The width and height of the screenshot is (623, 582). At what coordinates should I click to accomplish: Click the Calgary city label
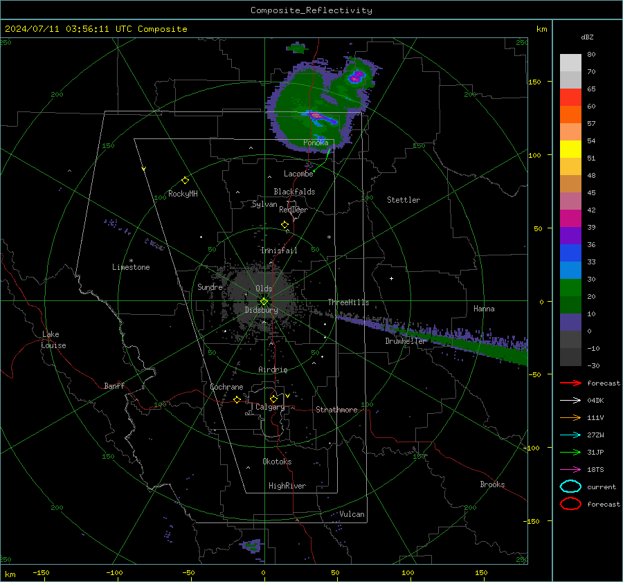click(270, 407)
